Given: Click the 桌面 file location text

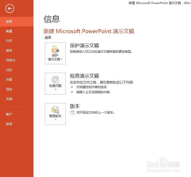Looking at the screenshot, I should [x=48, y=37].
